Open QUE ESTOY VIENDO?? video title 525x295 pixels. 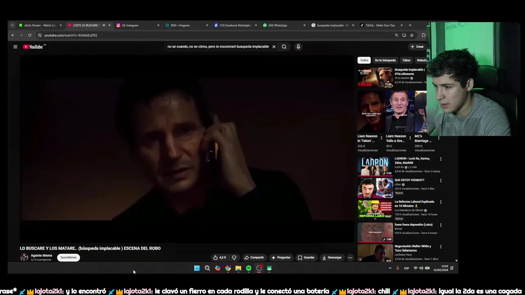[x=409, y=180]
